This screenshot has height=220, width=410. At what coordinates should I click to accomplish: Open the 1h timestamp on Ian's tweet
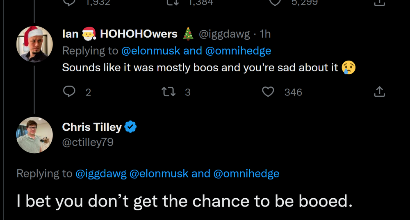[265, 34]
